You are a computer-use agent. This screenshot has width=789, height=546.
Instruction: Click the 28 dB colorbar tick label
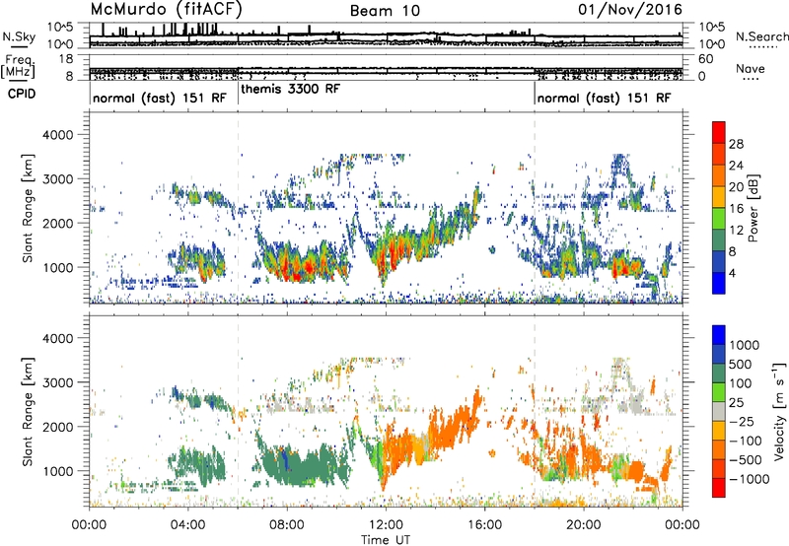(x=736, y=144)
